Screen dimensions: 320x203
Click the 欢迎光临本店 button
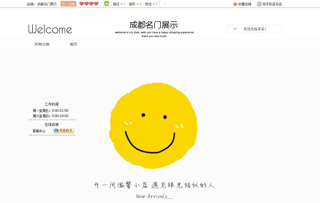pyautogui.click(x=254, y=29)
